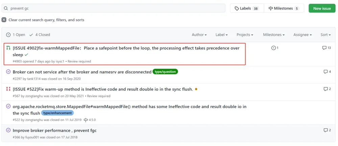Screen dimensions: 338x146
Task: Click the X icon to clear the search filters
Action: pyautogui.click(x=4, y=20)
